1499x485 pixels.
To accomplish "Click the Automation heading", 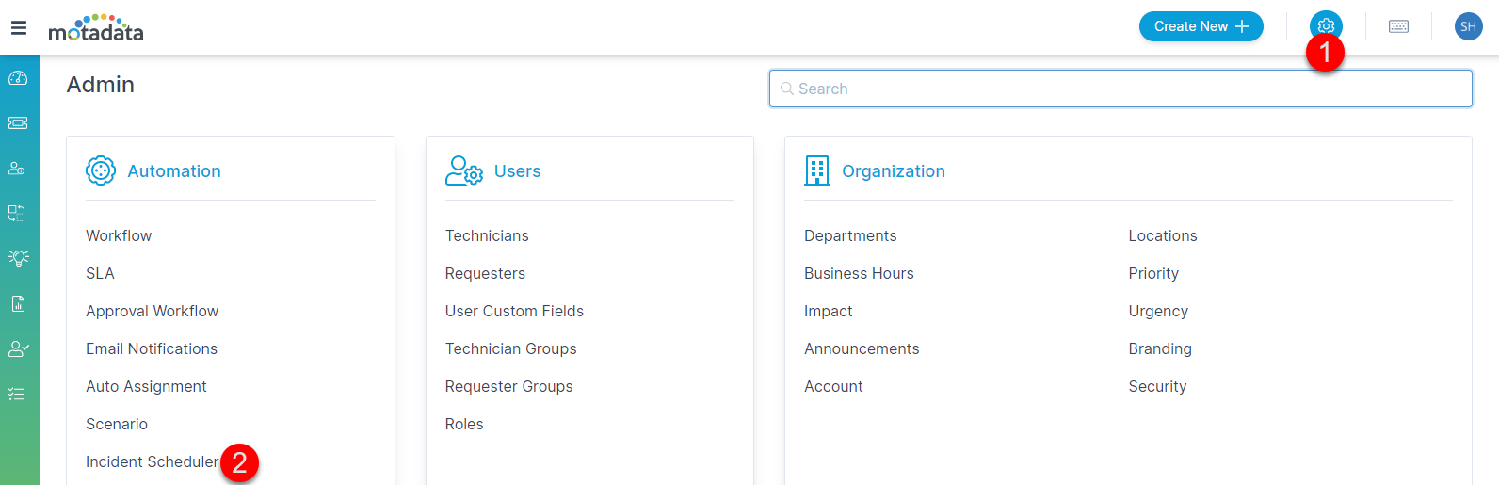I will [x=174, y=170].
